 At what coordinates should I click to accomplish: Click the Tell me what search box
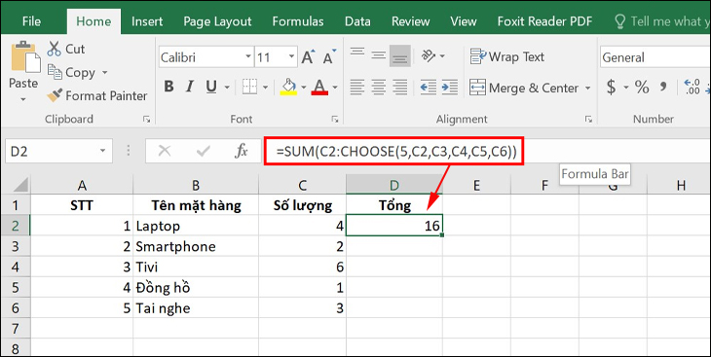(662, 21)
